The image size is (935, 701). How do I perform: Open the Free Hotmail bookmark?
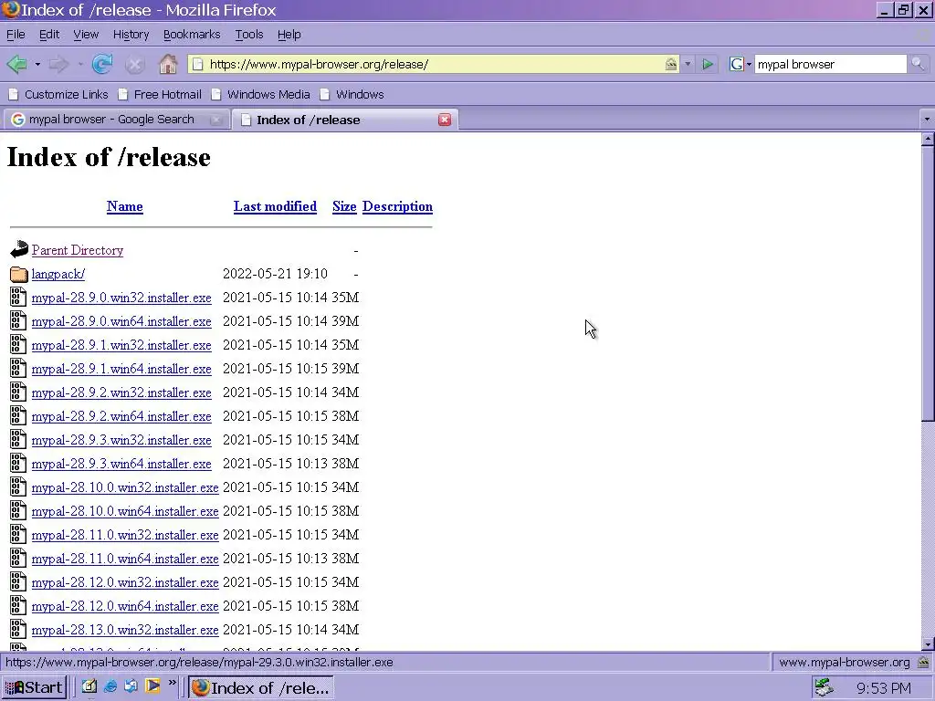160,94
